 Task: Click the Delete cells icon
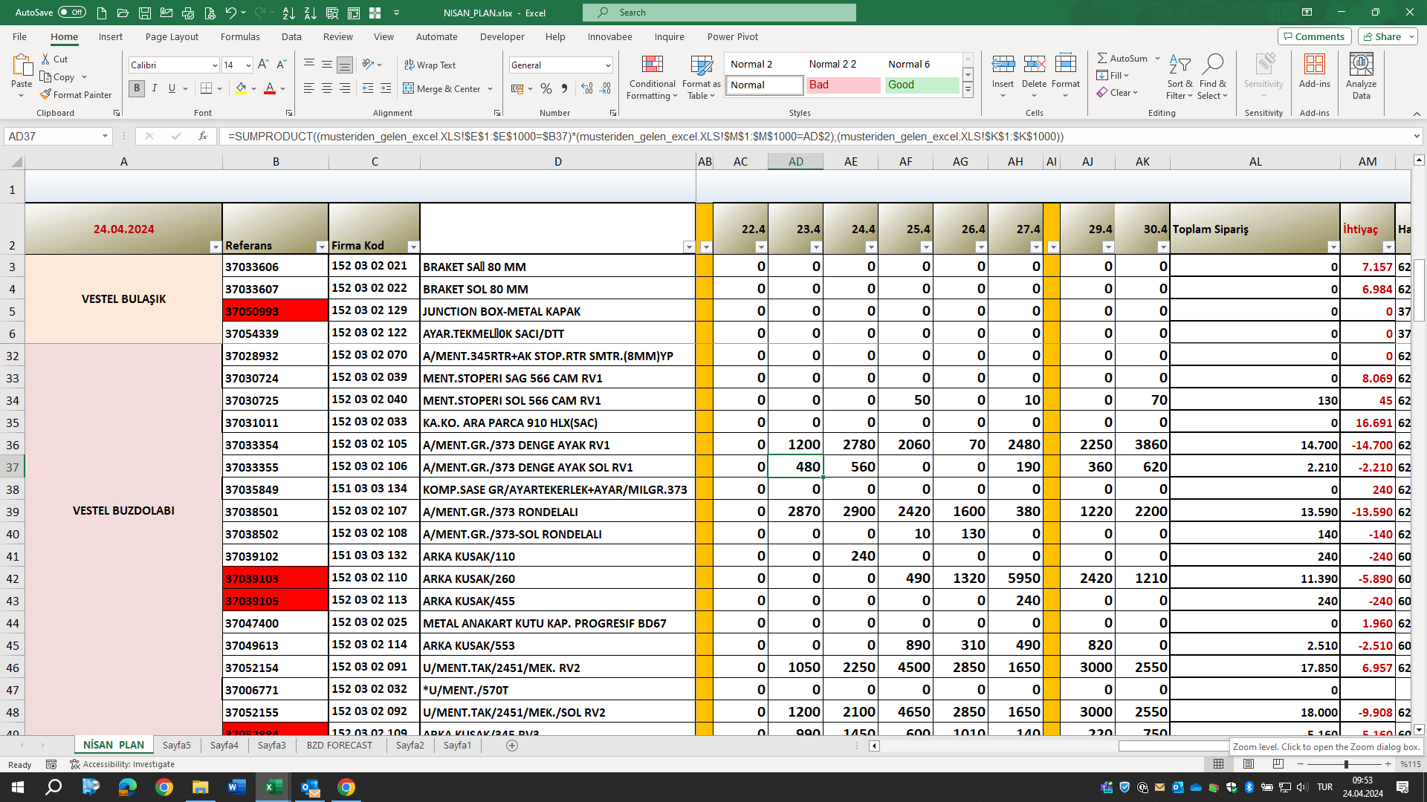tap(1034, 65)
